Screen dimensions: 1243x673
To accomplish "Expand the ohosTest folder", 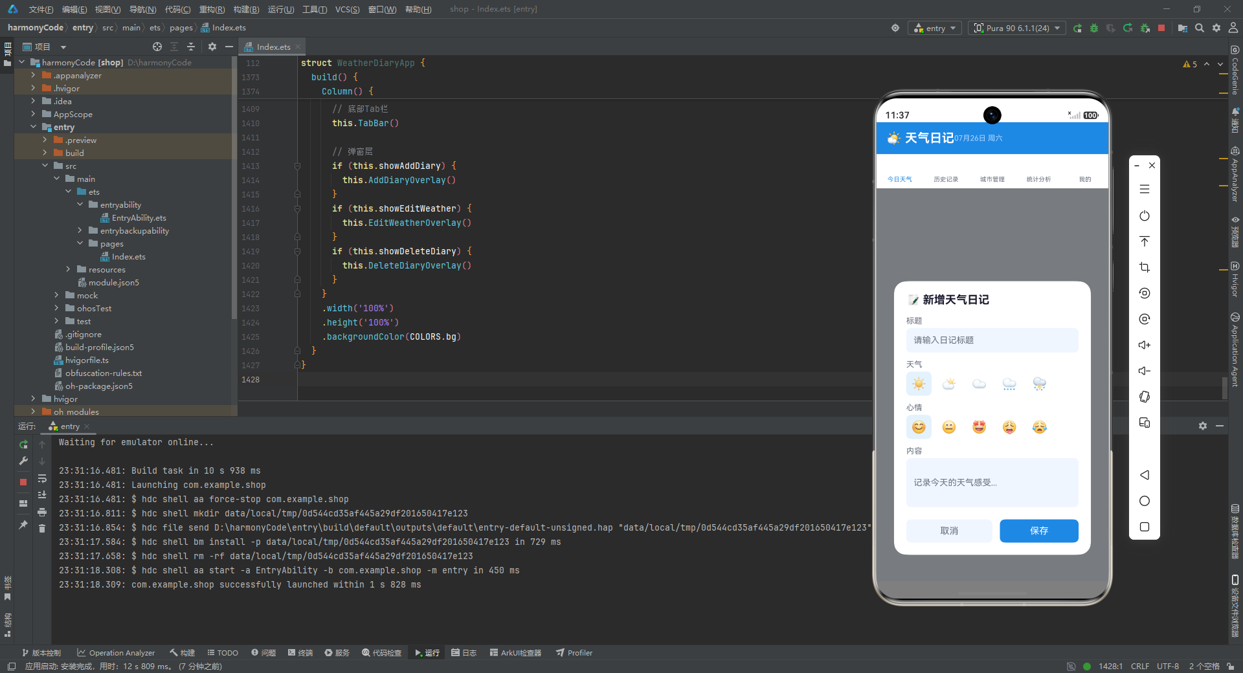I will 56,308.
